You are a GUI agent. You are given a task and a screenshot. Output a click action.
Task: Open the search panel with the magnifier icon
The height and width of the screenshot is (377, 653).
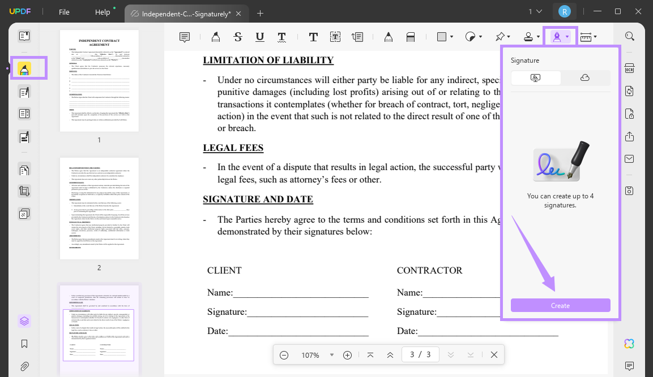click(x=629, y=36)
